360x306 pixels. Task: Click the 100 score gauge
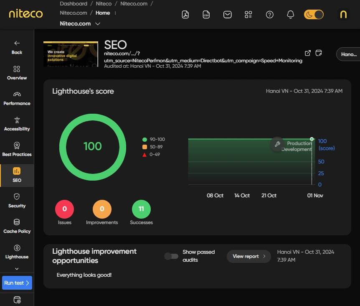point(93,147)
